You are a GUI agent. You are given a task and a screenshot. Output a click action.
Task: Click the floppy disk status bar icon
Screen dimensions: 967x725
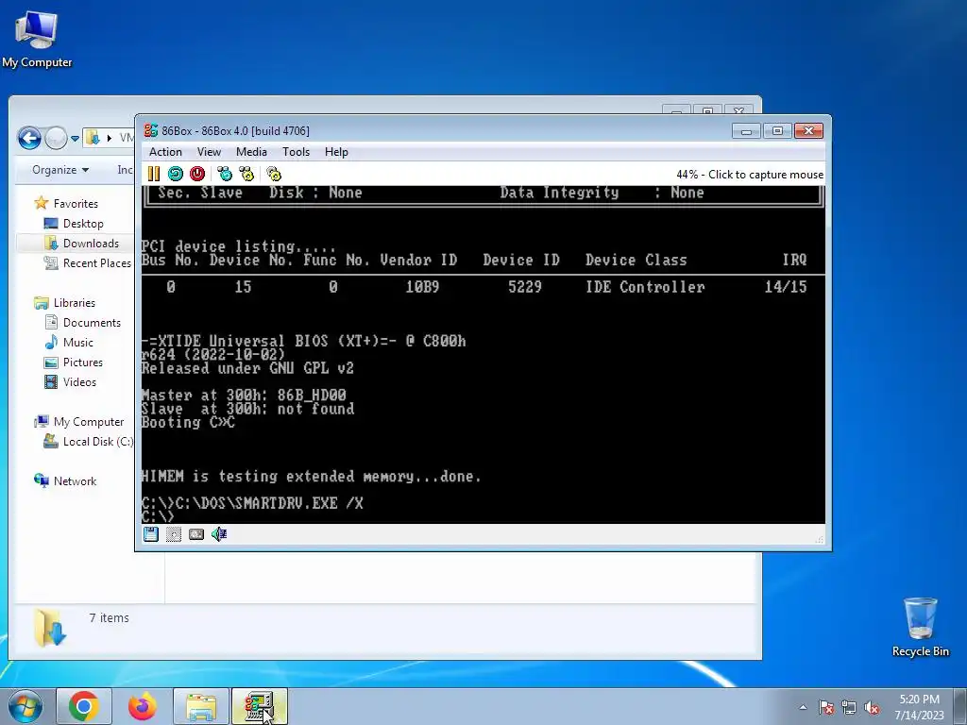[x=151, y=534]
